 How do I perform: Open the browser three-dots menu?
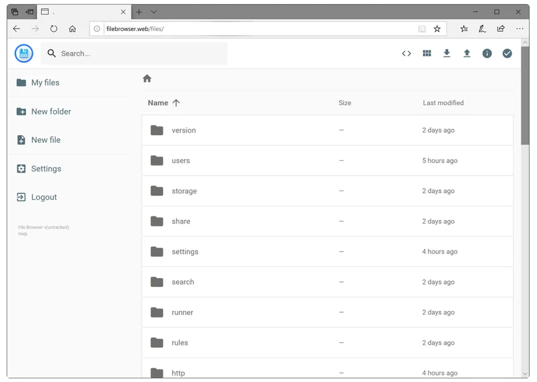point(520,29)
